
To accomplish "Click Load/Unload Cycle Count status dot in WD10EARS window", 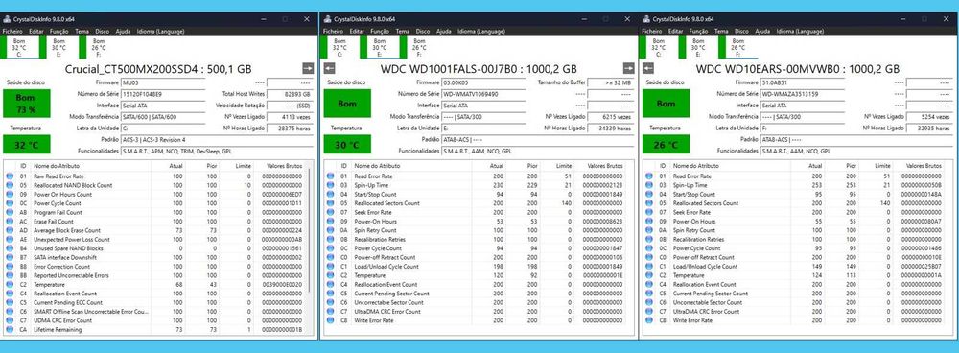I will [x=649, y=267].
